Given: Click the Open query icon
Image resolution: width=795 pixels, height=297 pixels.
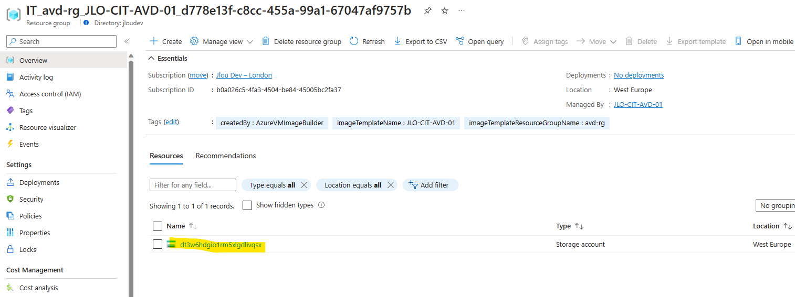Looking at the screenshot, I should [460, 41].
